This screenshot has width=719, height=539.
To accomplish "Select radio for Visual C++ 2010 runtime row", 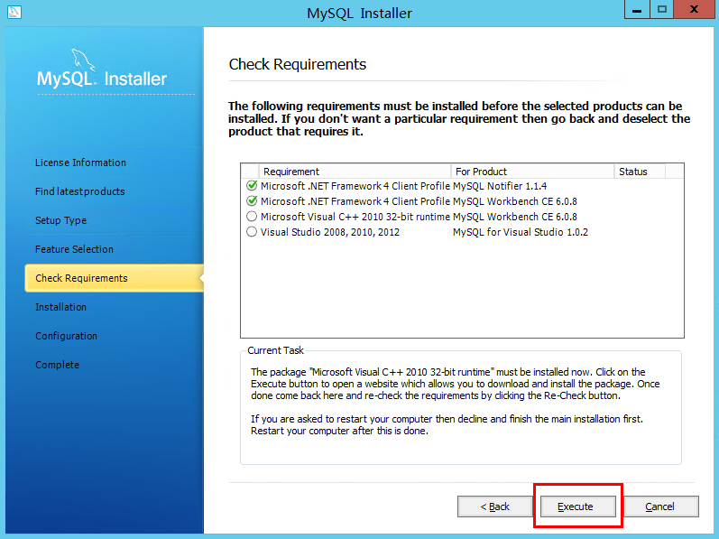I will point(252,216).
